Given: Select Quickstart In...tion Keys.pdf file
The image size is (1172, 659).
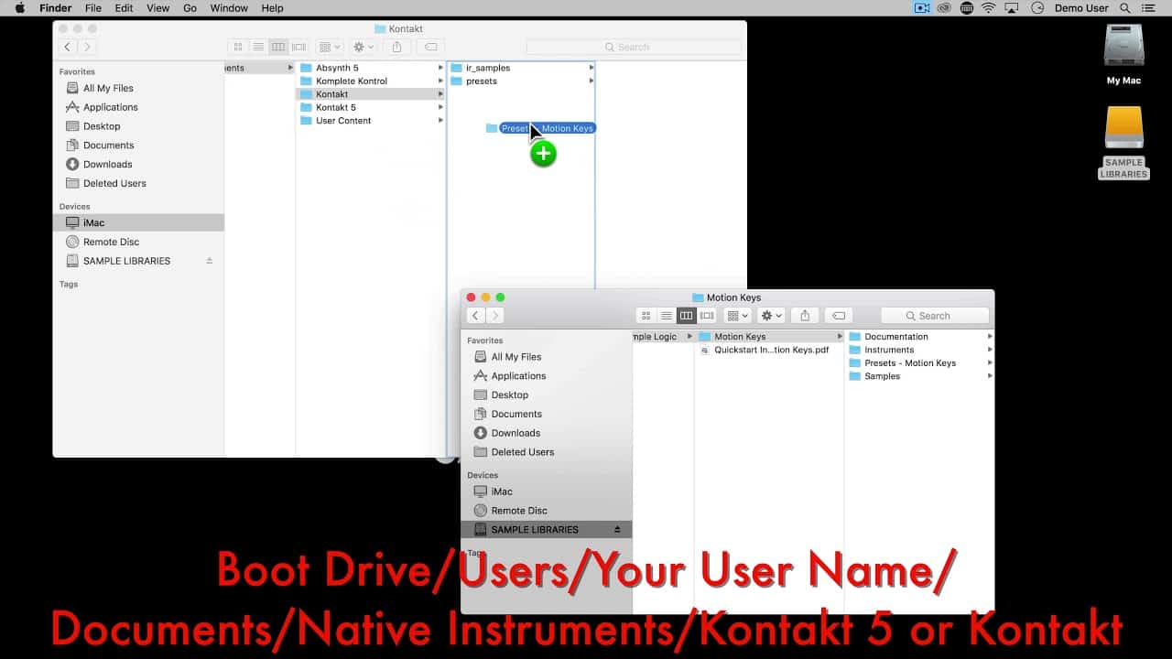Looking at the screenshot, I should 769,350.
